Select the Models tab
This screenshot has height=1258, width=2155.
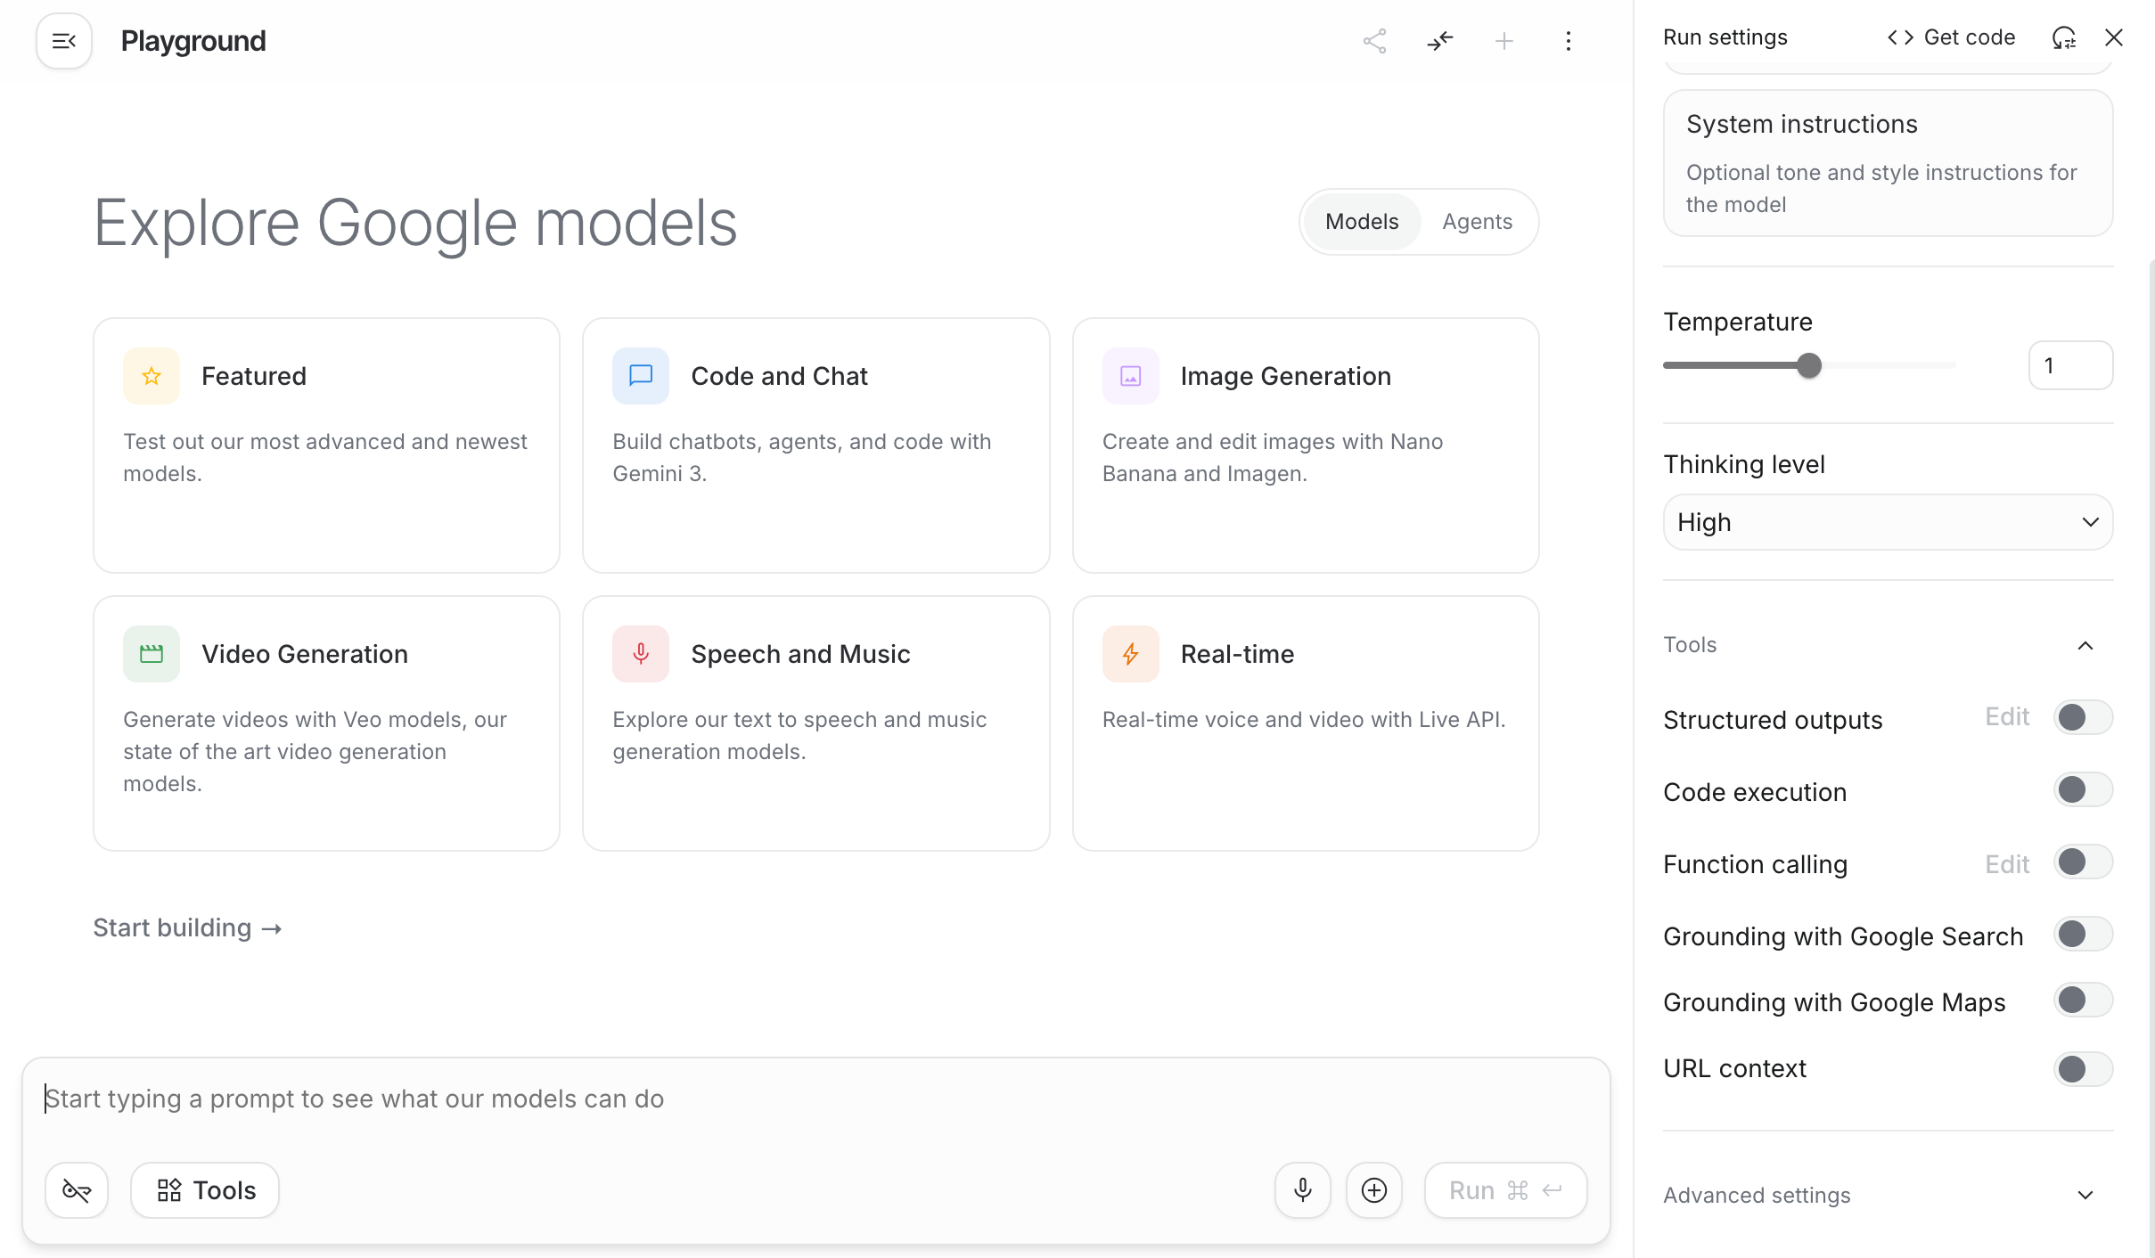(x=1362, y=222)
